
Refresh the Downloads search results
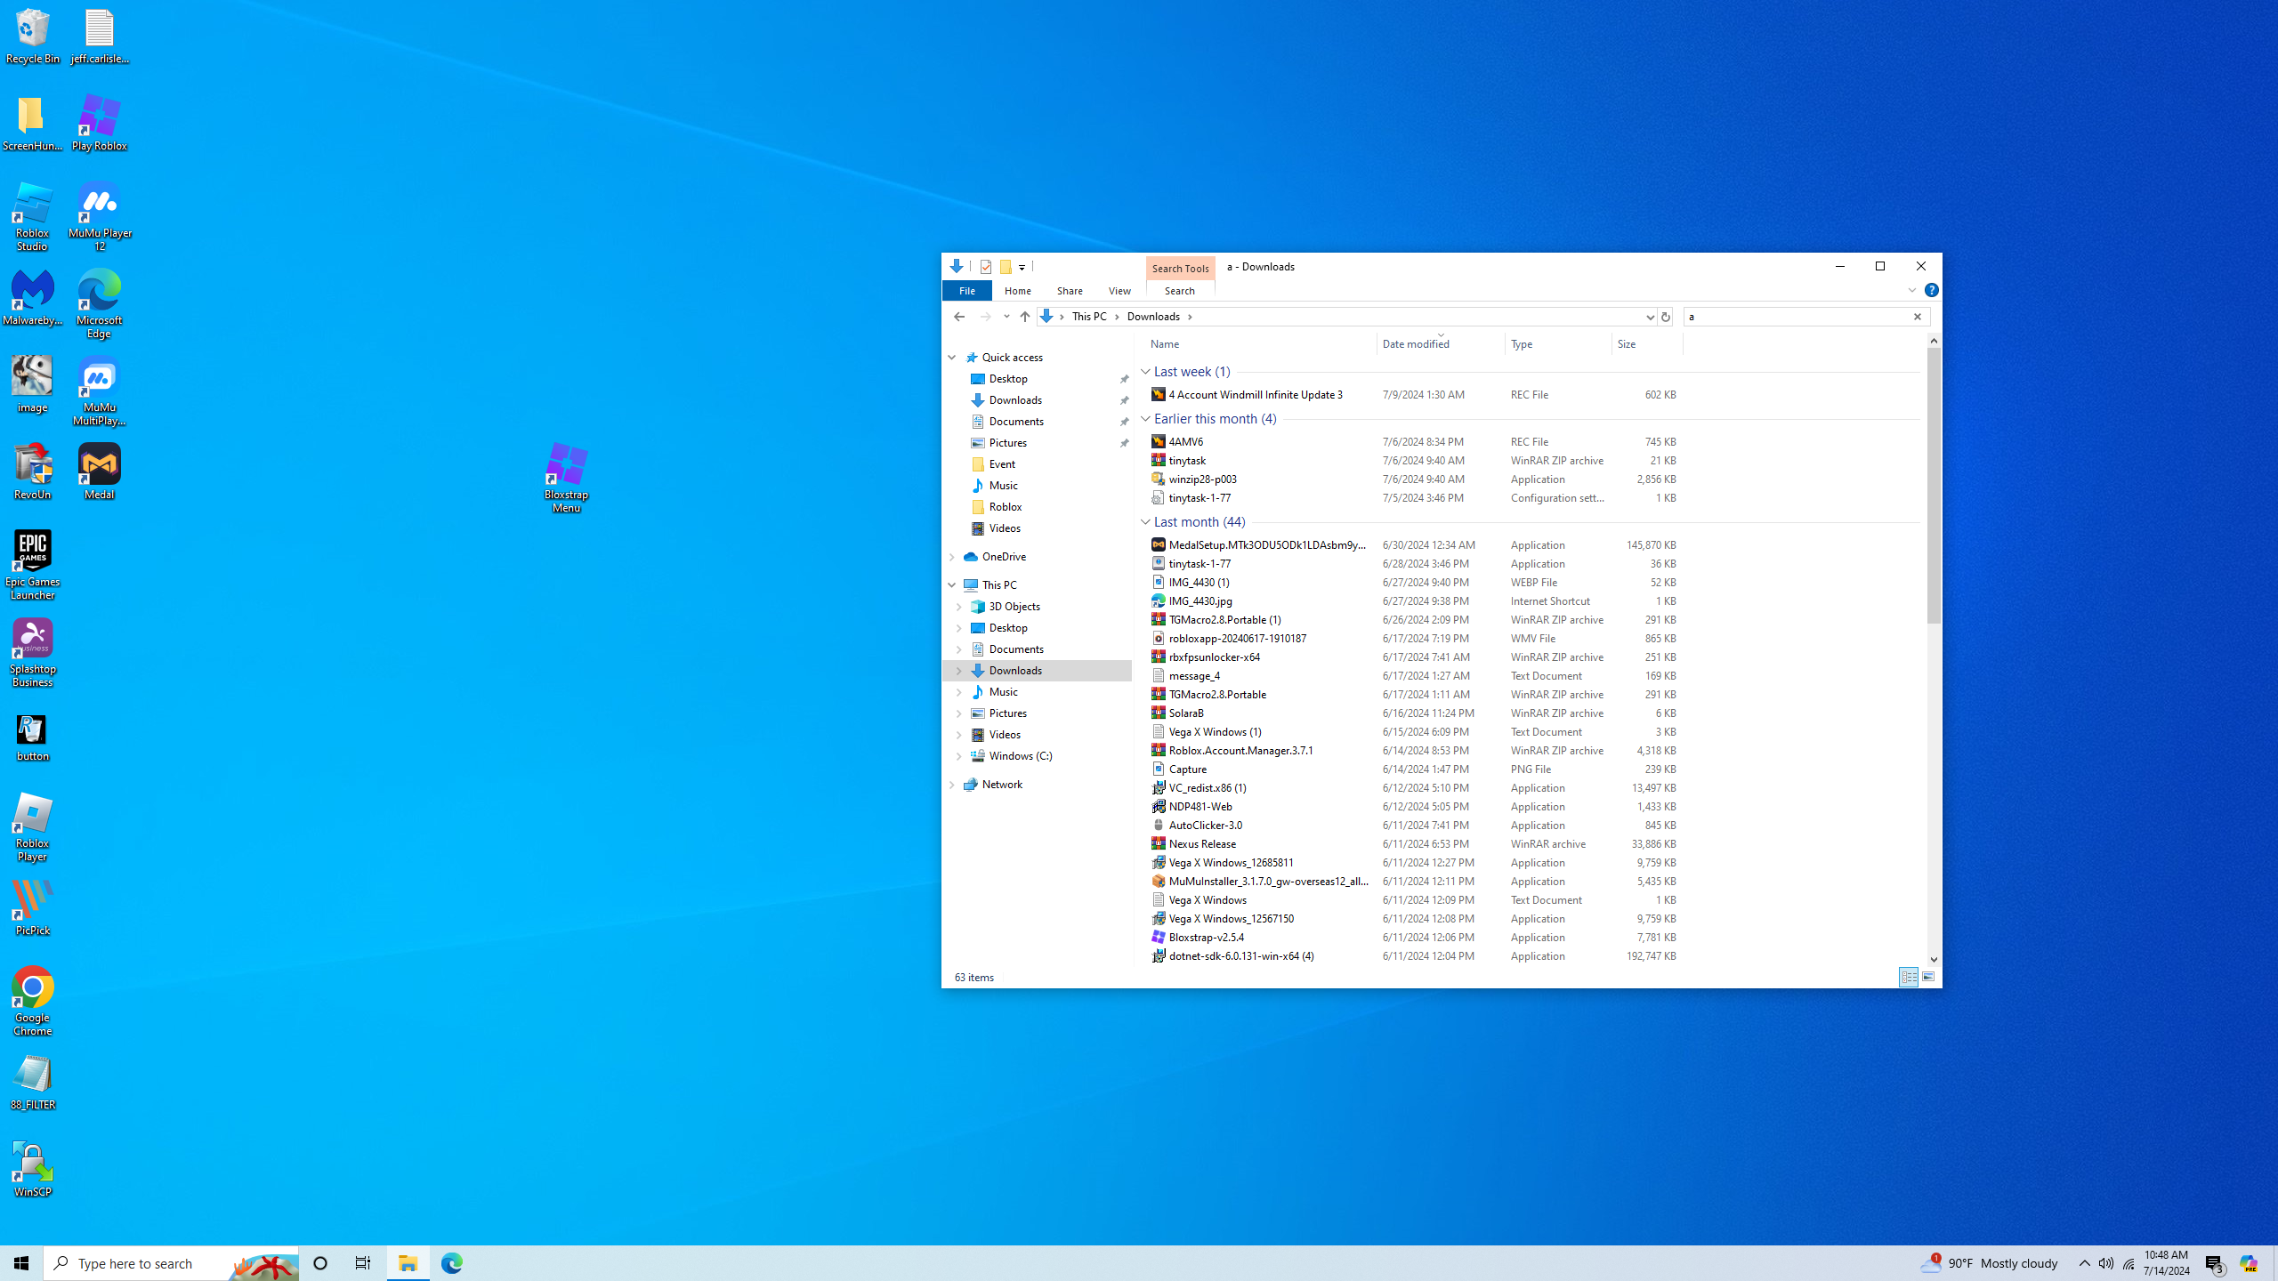click(x=1665, y=317)
